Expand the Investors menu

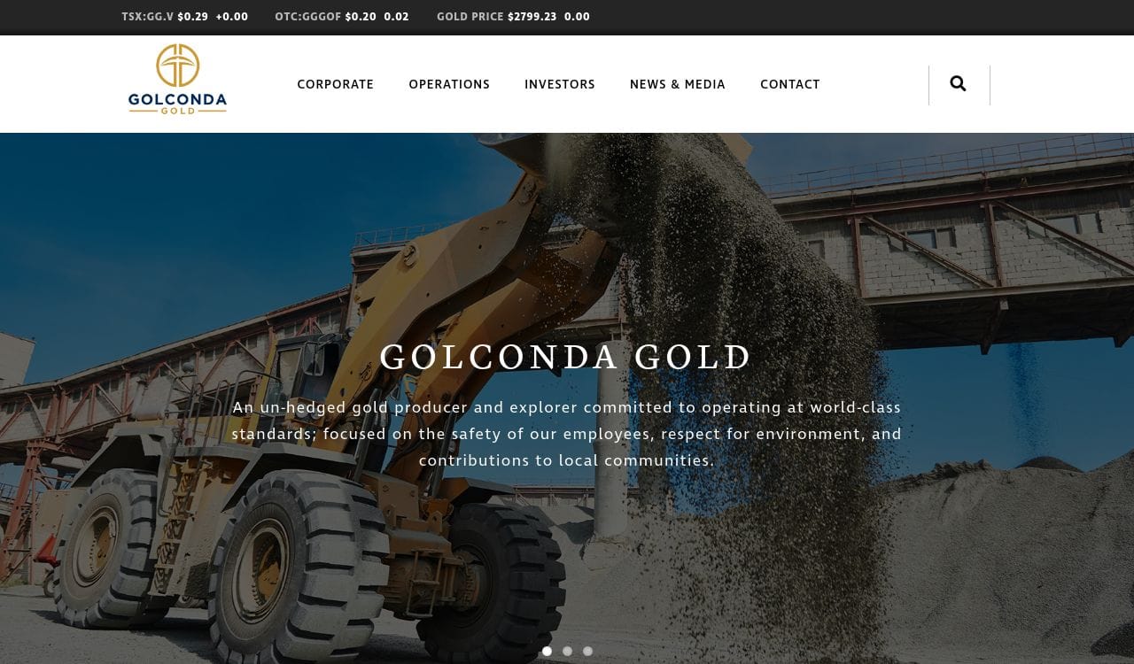[x=560, y=85]
